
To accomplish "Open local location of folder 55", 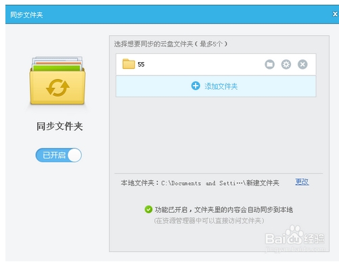I will [269, 64].
